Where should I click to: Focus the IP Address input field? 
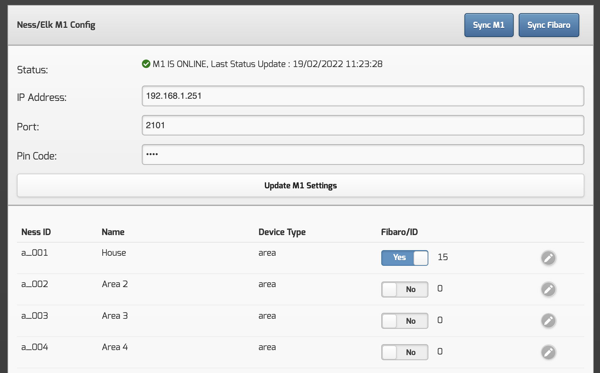[363, 96]
